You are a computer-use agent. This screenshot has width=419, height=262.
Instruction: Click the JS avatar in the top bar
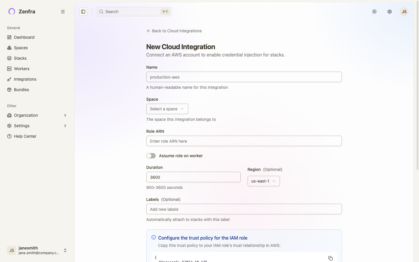click(x=404, y=12)
